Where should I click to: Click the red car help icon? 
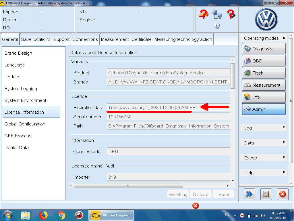pos(203,14)
